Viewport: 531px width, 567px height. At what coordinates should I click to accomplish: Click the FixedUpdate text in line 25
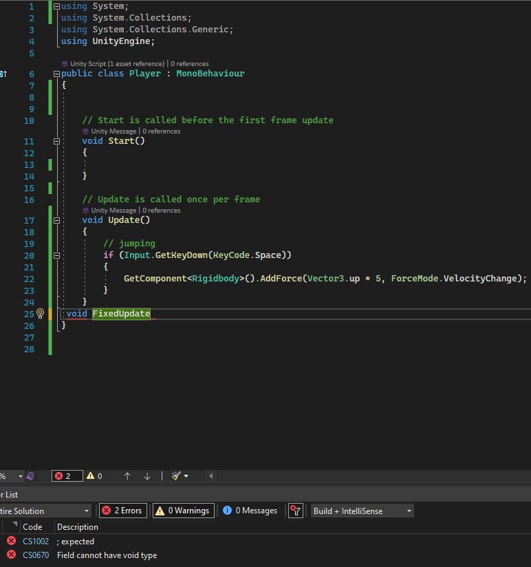point(121,314)
